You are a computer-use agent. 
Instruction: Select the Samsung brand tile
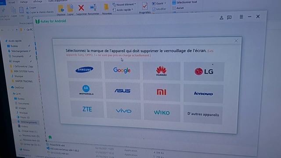pyautogui.click(x=84, y=69)
